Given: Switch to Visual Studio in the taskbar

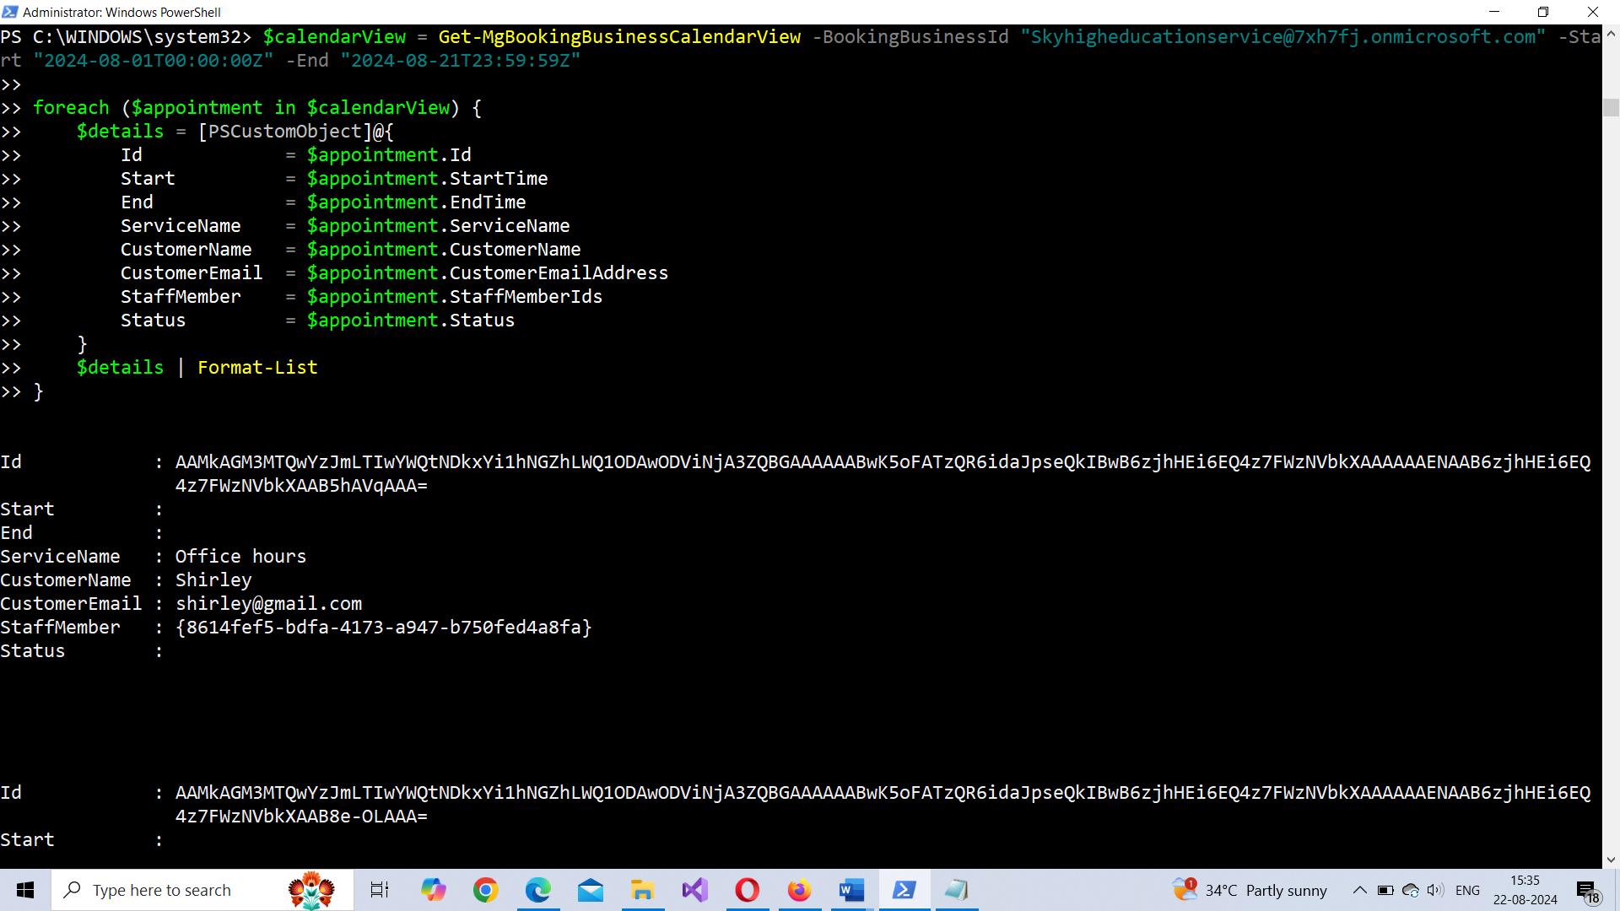Looking at the screenshot, I should (695, 890).
